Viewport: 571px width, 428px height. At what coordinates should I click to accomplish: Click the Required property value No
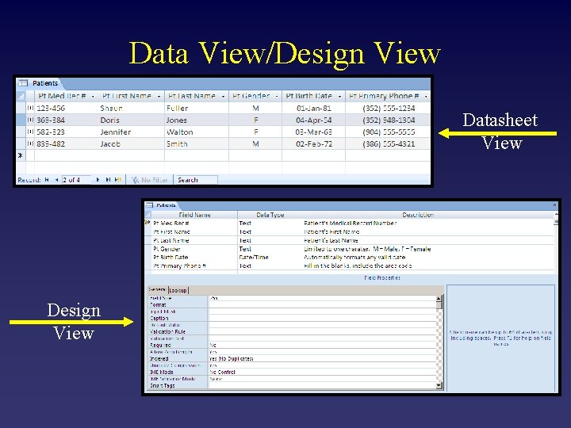click(213, 345)
